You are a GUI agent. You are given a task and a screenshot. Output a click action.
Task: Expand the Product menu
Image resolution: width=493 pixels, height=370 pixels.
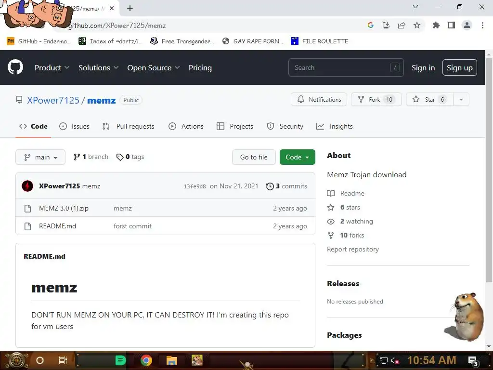(52, 67)
